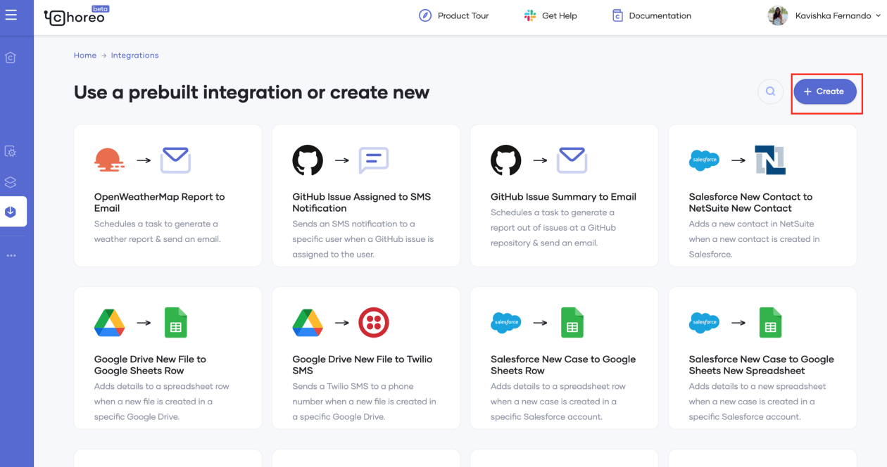Click Google Drive icon in Twilio SMS card

click(x=308, y=323)
